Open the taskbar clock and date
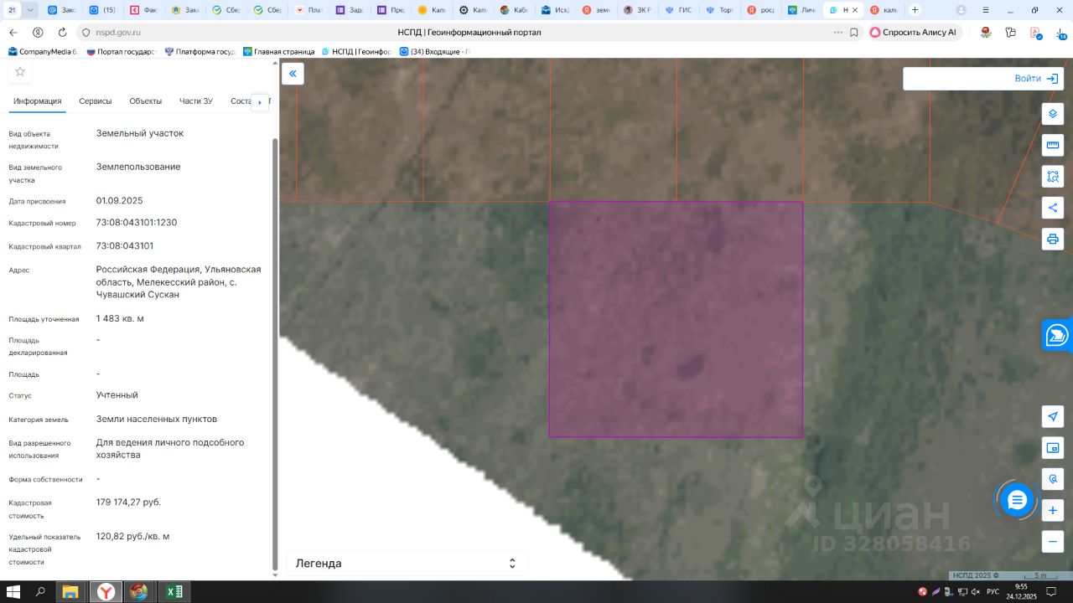 pyautogui.click(x=1021, y=592)
